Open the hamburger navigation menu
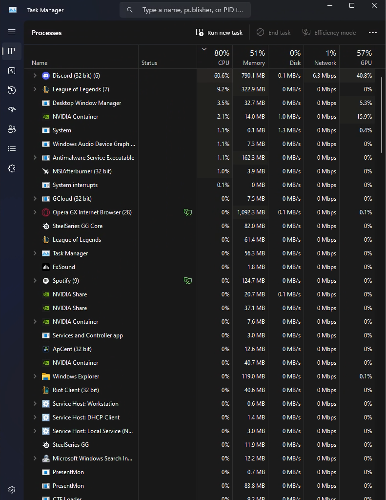 12,32
